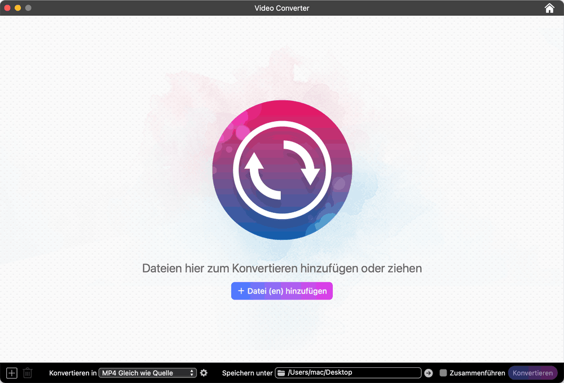The height and width of the screenshot is (383, 564).
Task: Click the Speichern unter label
Action: click(247, 373)
